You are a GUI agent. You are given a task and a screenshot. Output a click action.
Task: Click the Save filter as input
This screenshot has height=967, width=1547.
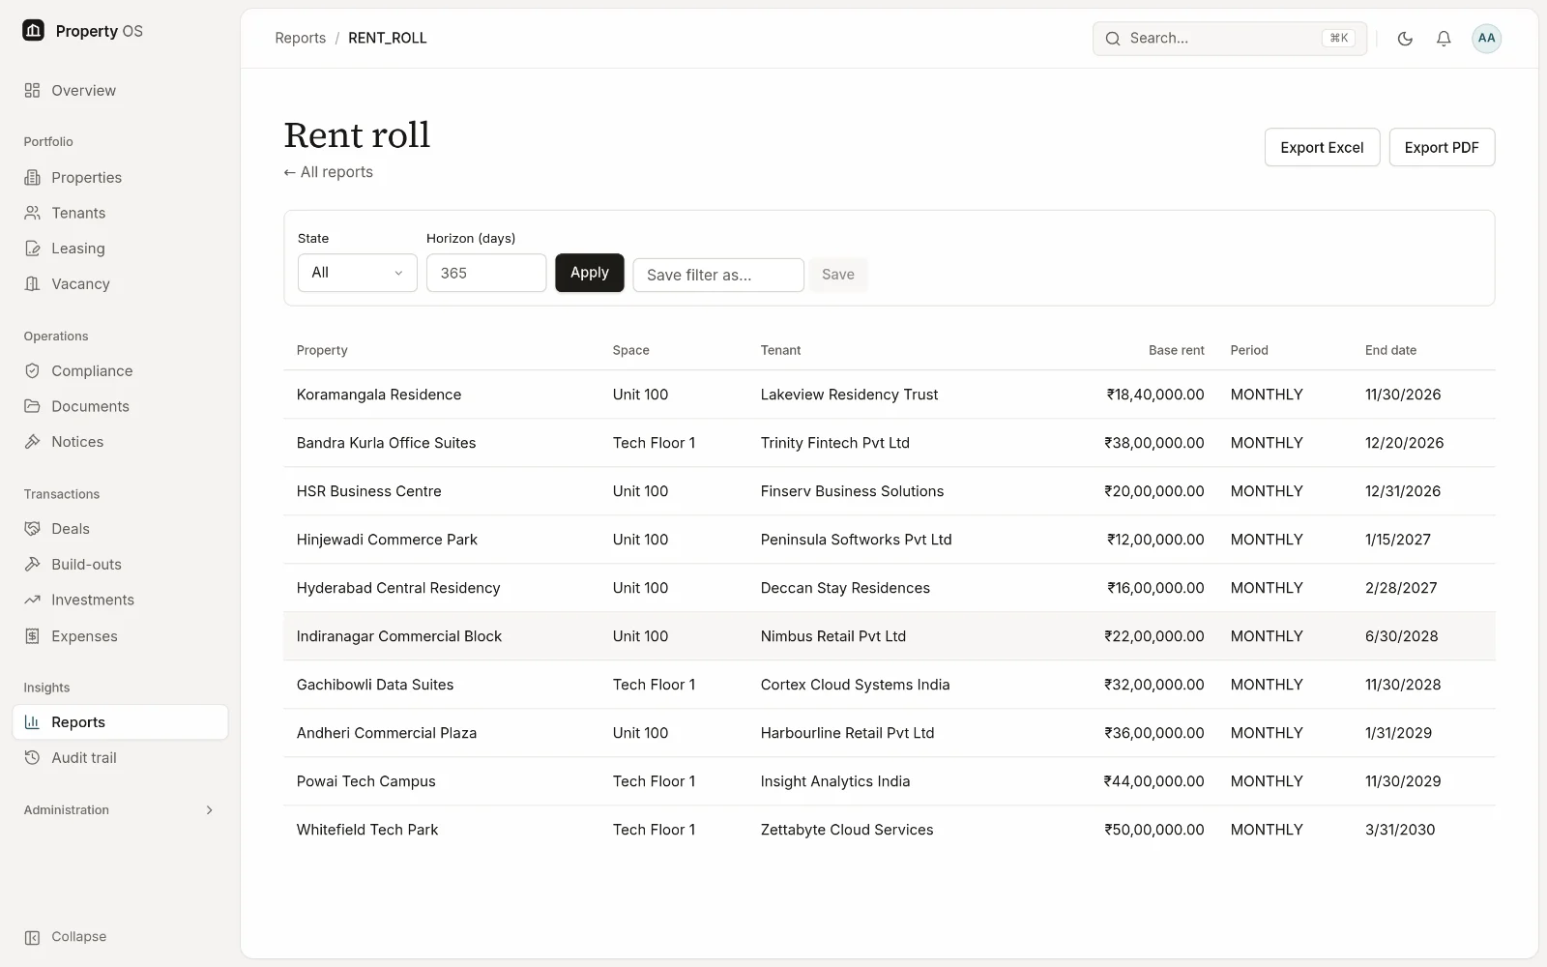[718, 275]
